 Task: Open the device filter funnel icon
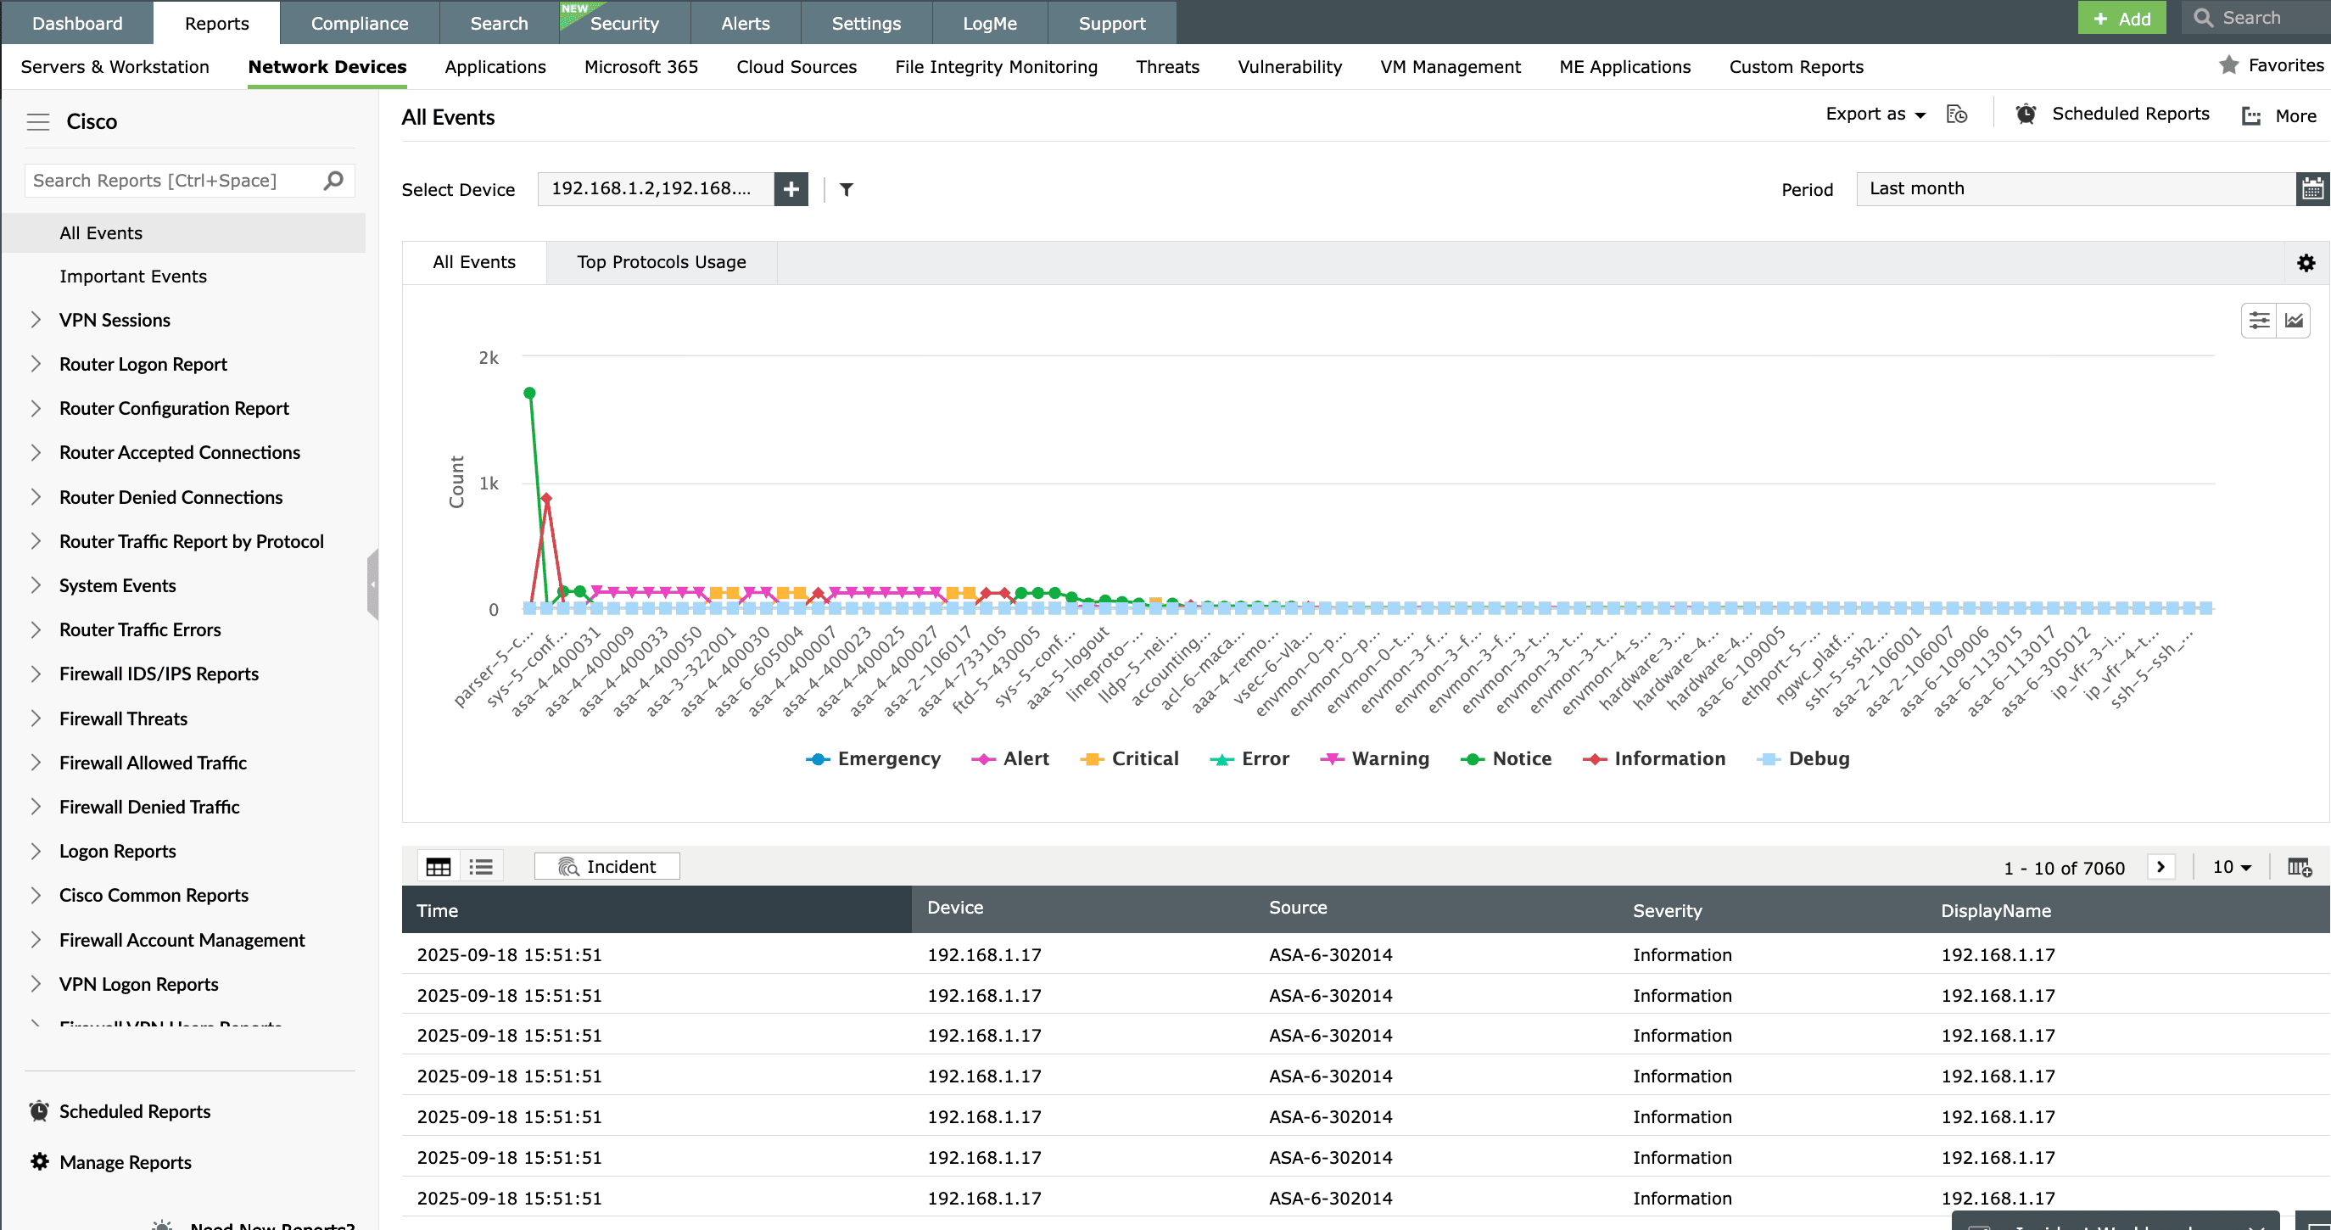click(x=846, y=189)
